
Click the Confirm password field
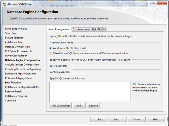click(116, 72)
